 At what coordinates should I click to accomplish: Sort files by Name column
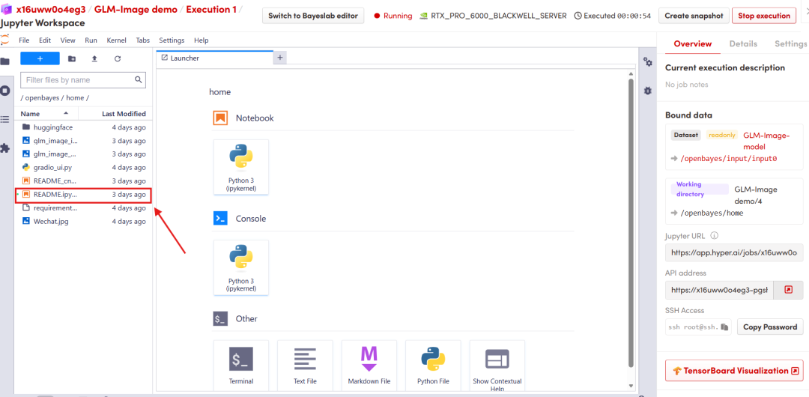tap(45, 114)
